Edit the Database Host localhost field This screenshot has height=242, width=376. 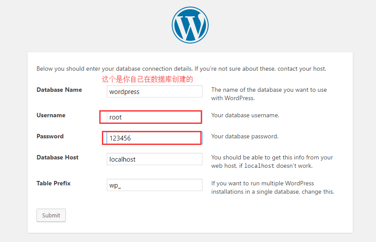(x=155, y=159)
